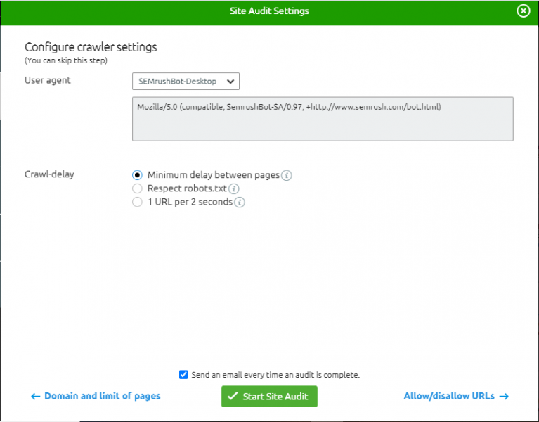Proceed to Allow/disallow URLs step
This screenshot has height=422, width=539.
click(x=450, y=396)
